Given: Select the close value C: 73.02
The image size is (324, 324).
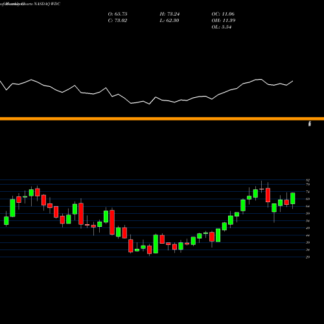Looking at the screenshot, I should [x=117, y=21].
